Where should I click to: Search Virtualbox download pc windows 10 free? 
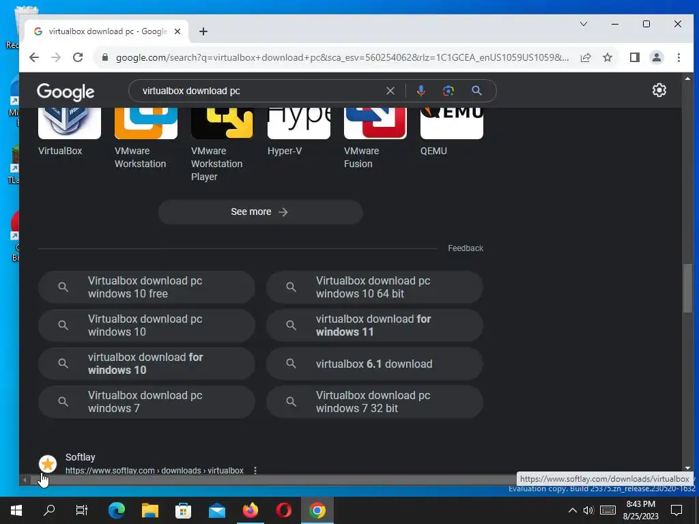point(147,287)
